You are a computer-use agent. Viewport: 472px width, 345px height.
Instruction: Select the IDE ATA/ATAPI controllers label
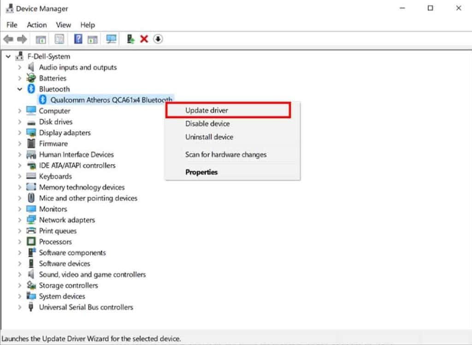(77, 165)
